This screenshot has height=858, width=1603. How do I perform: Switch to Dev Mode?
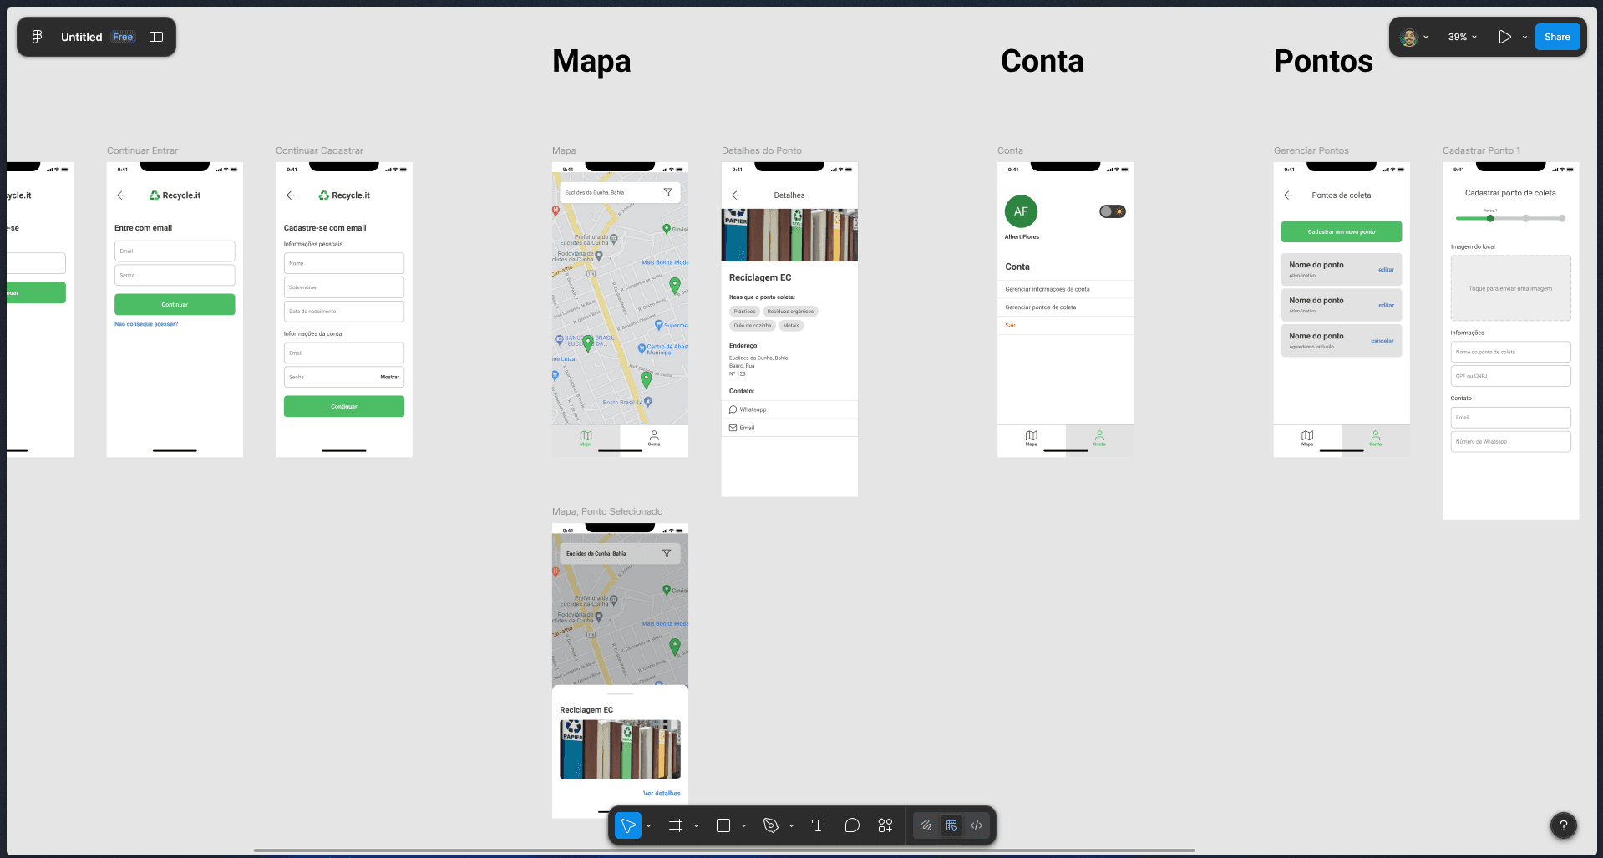pyautogui.click(x=977, y=825)
